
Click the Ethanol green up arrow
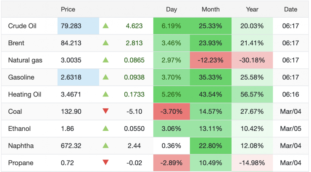click(x=106, y=129)
